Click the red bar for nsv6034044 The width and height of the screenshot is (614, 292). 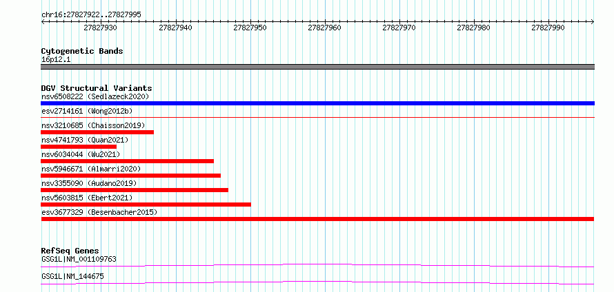point(127,161)
